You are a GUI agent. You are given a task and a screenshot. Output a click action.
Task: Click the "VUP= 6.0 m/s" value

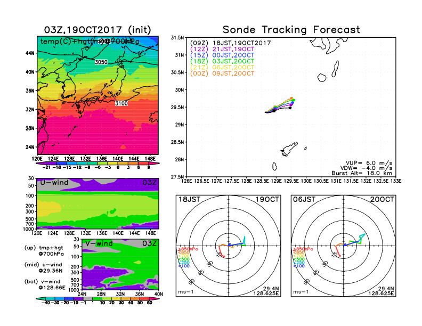369,163
